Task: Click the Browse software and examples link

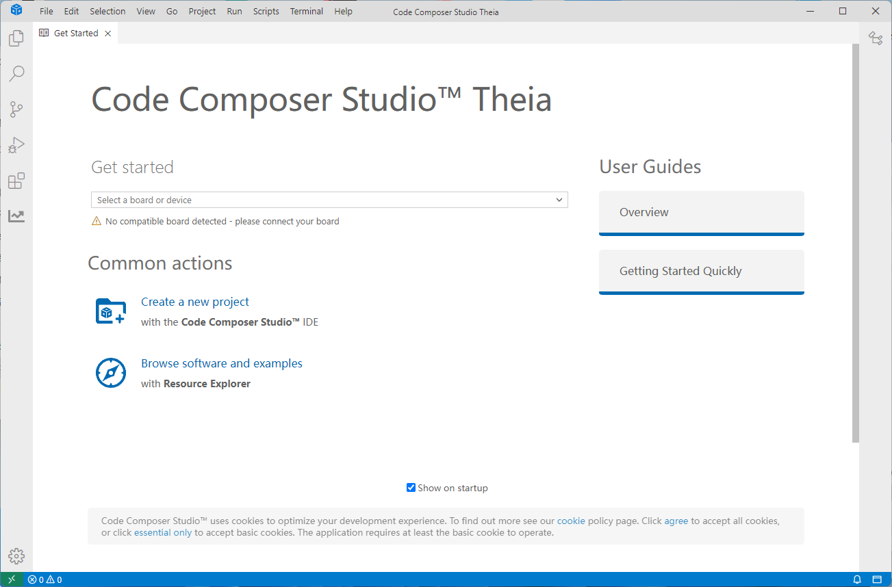Action: (222, 363)
